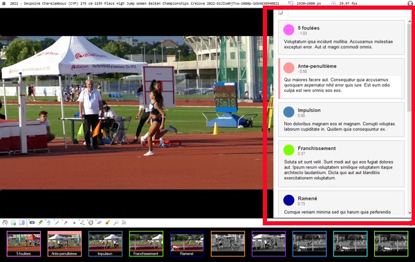Screen dimensions: 415x262
Task: Select the line drawing tool
Action: tap(57, 223)
